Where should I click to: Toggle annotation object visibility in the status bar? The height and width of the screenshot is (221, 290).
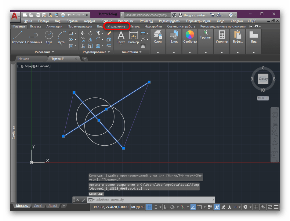tap(217, 207)
